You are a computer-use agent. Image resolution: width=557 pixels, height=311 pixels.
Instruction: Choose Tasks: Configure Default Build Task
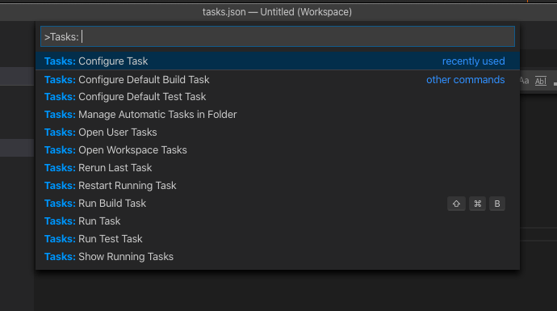(x=278, y=80)
